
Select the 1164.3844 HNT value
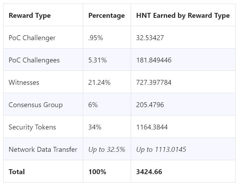tap(152, 127)
